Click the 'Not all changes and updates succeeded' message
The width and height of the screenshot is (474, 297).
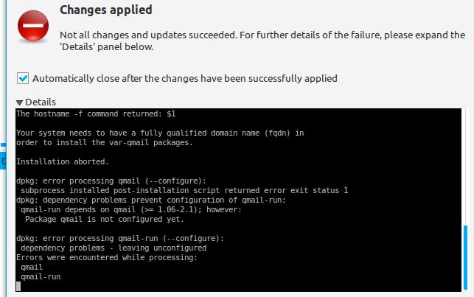click(262, 41)
